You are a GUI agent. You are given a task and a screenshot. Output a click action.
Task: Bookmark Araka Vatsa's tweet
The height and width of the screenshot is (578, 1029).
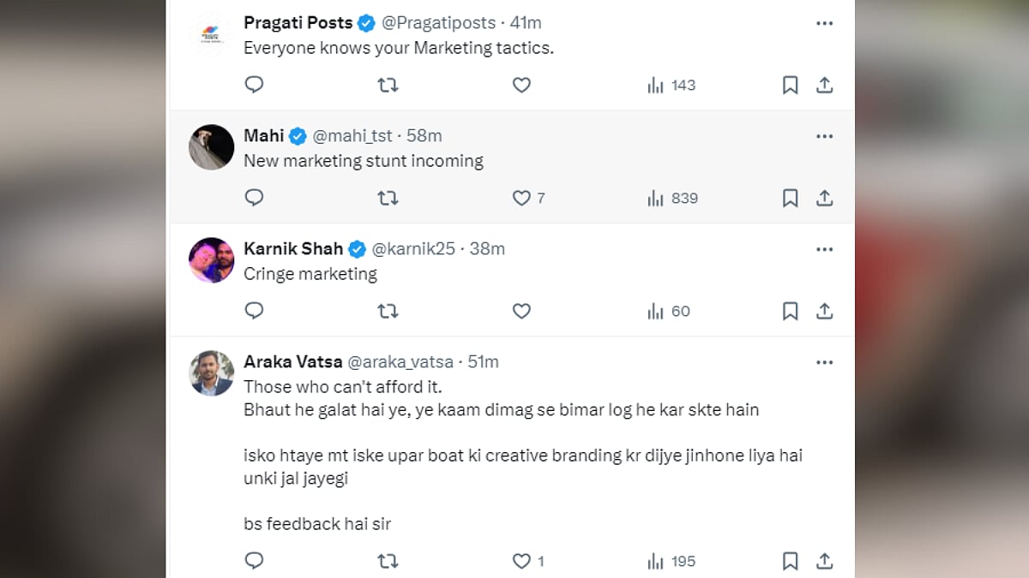tap(790, 561)
